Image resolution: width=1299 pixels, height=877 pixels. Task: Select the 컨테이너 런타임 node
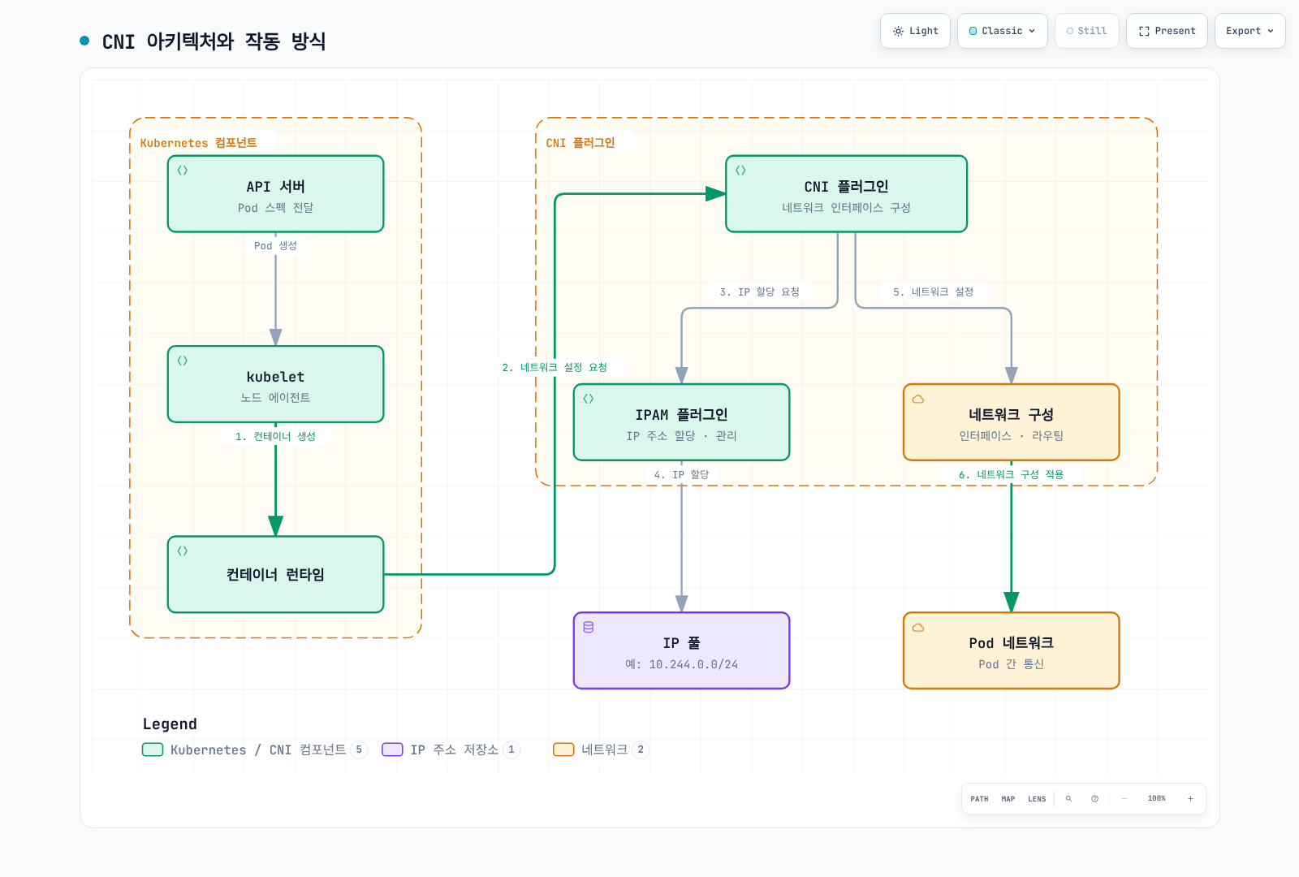[275, 574]
